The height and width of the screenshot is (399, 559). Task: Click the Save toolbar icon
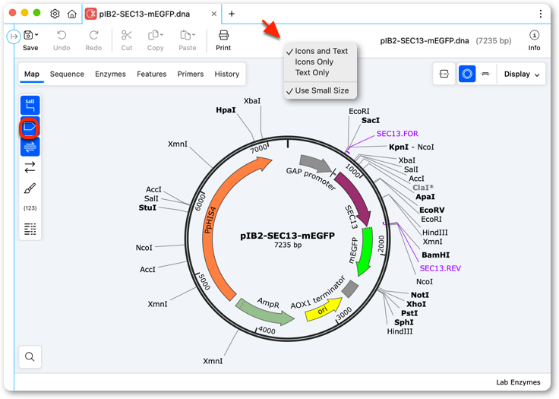(28, 35)
